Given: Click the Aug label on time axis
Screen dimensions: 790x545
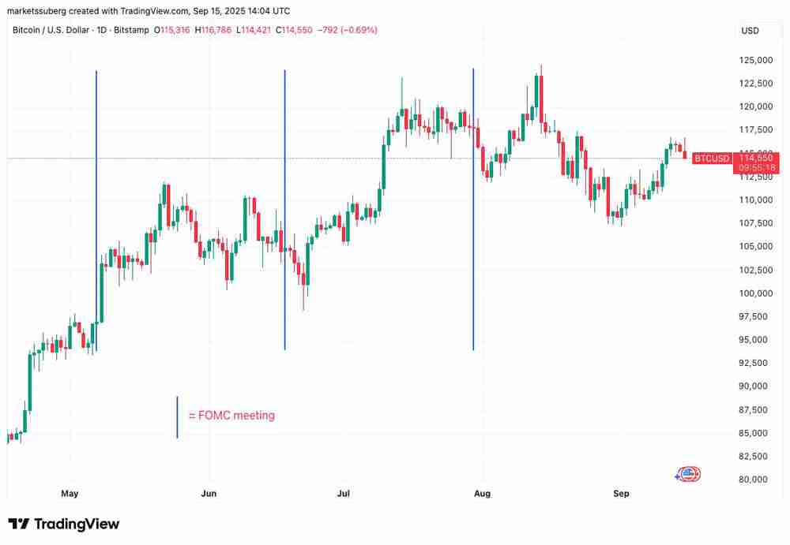Looking at the screenshot, I should [x=481, y=494].
